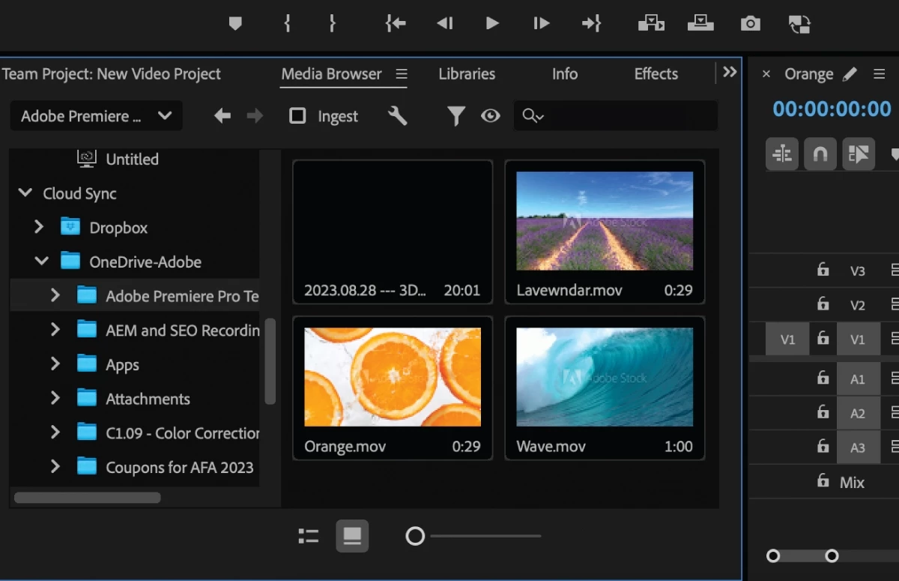Click the folder tree horizontal scrollbar
Image resolution: width=899 pixels, height=581 pixels.
coord(88,497)
